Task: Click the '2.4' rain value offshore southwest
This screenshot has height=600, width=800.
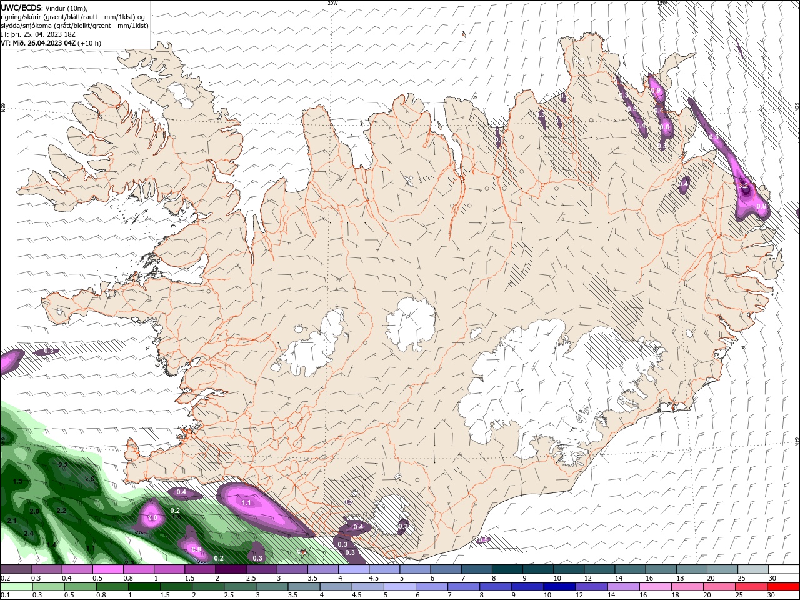Action: point(29,533)
